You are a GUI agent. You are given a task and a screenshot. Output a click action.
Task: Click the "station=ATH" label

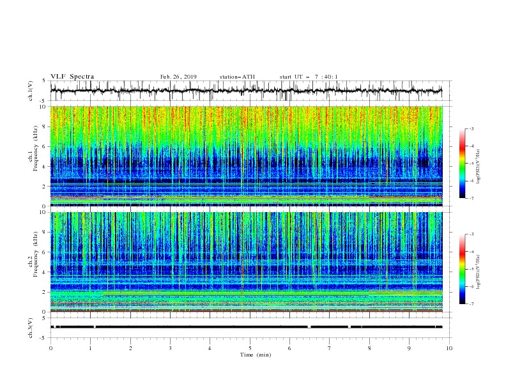237,77
